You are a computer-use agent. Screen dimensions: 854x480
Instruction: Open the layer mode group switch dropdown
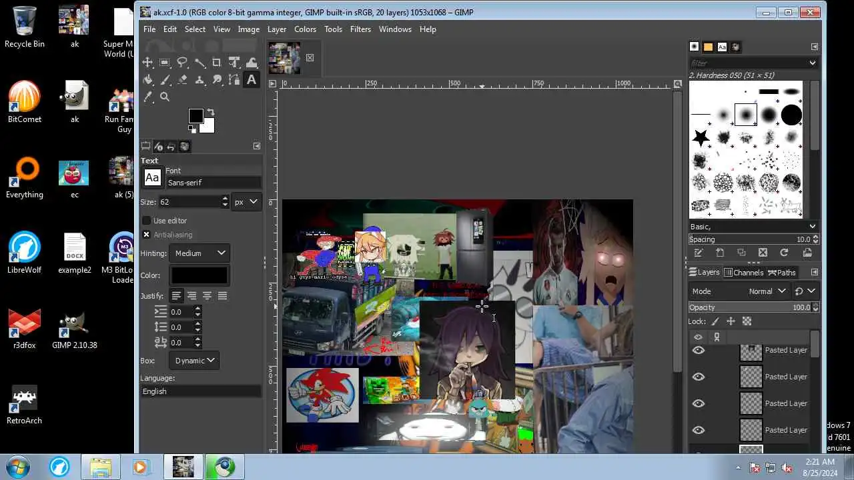click(x=805, y=291)
